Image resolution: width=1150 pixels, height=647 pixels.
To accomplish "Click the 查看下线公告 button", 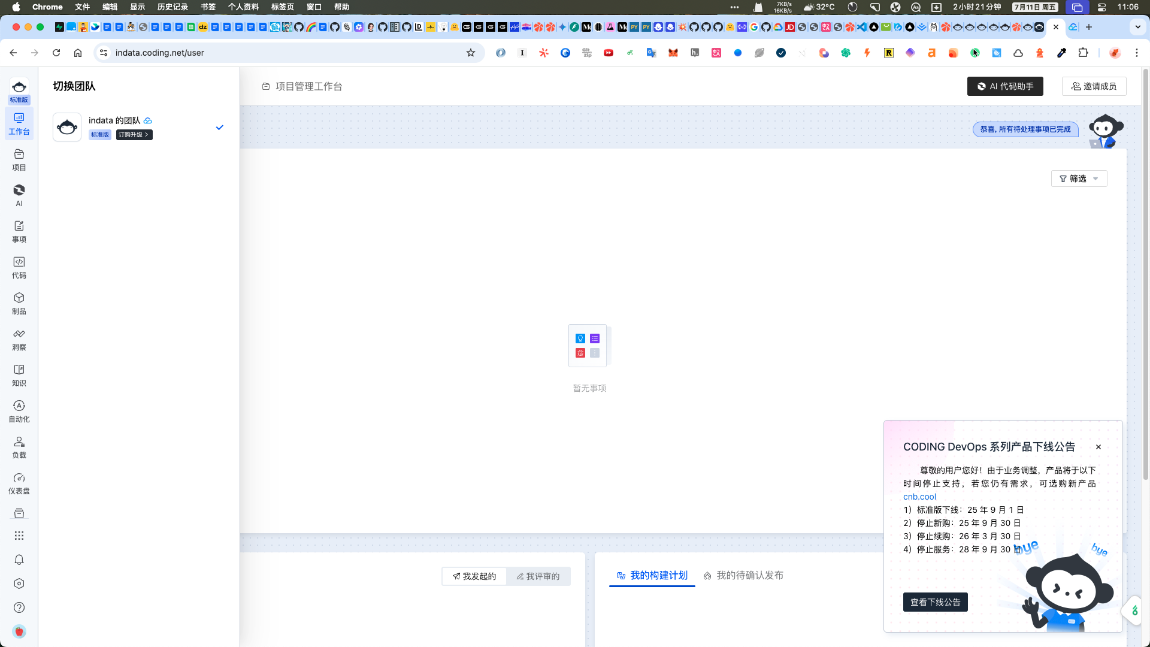I will coord(935,602).
